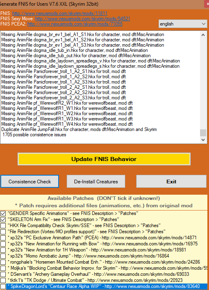Open the english language dropdown

point(183,24)
